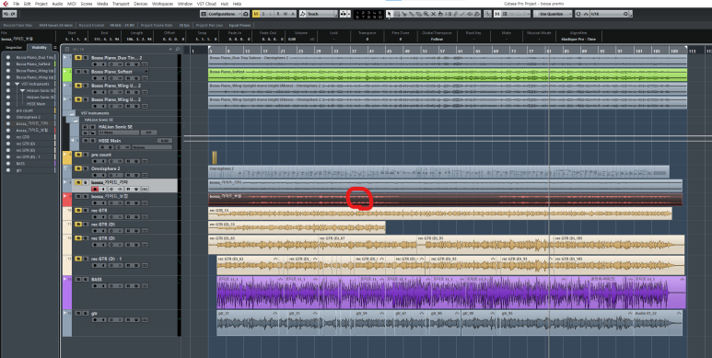Select the Mute X tool

point(433,14)
